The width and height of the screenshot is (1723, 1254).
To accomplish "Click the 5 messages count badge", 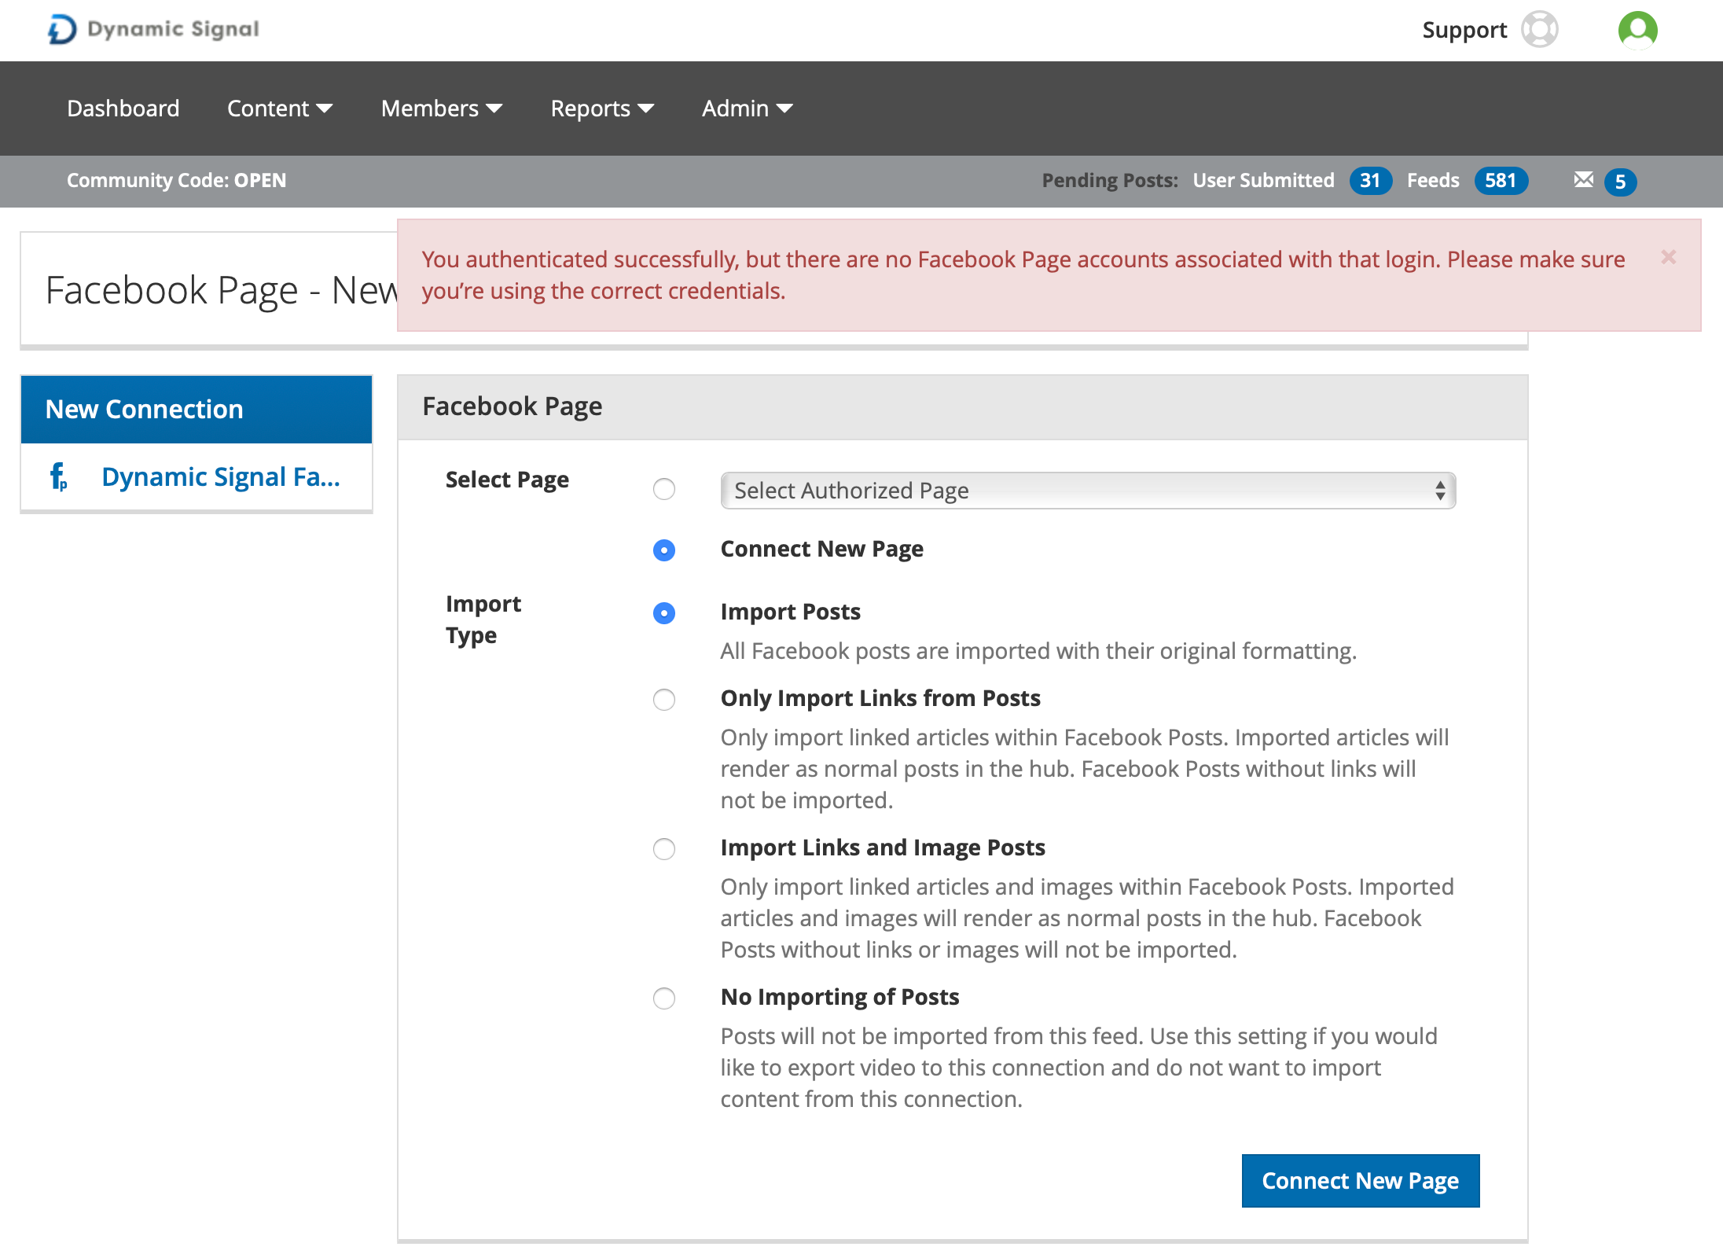I will [x=1620, y=182].
